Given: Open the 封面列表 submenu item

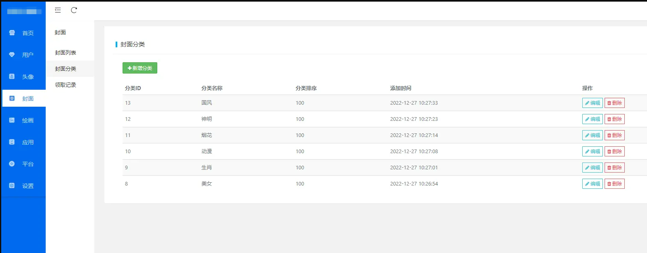Looking at the screenshot, I should (x=70, y=53).
